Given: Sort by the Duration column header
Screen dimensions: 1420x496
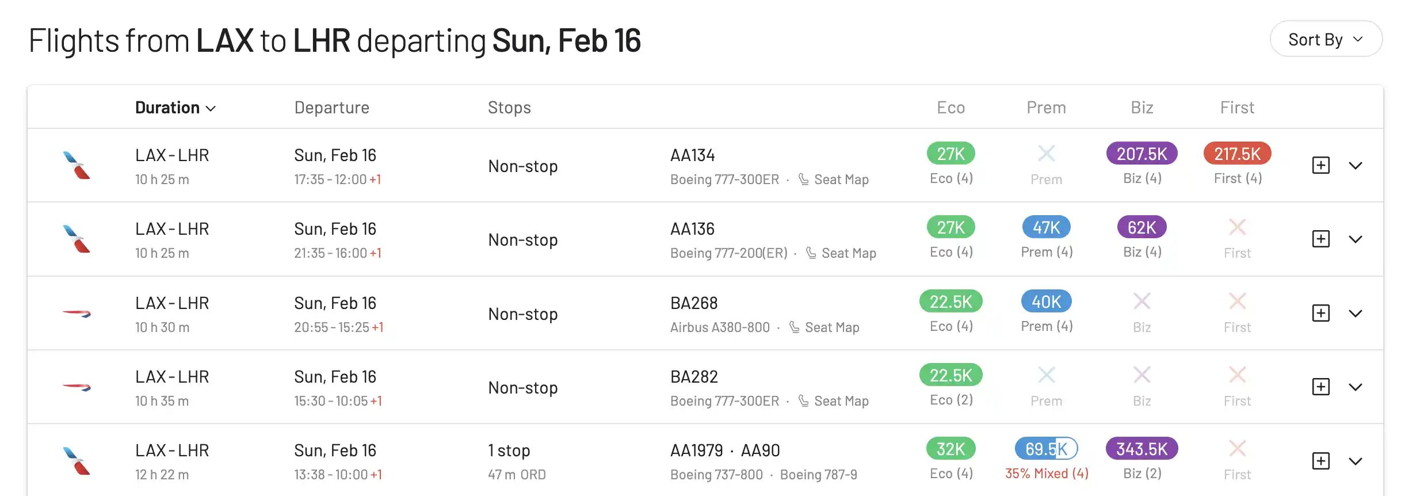Looking at the screenshot, I should coord(175,108).
